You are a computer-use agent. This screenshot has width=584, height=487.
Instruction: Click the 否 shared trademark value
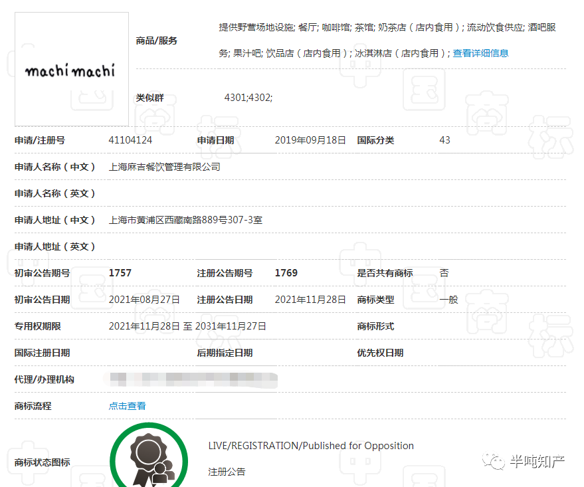(x=444, y=273)
